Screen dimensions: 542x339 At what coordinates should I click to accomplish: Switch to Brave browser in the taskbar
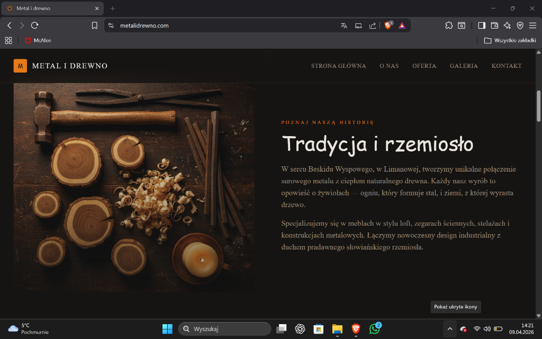point(356,328)
